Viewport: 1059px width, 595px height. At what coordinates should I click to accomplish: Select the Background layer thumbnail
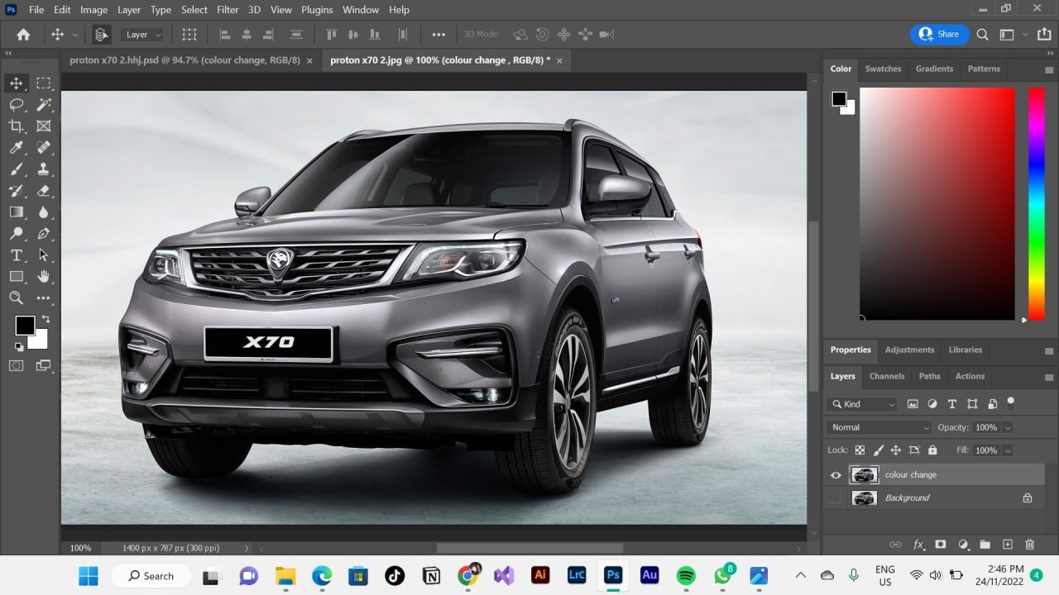[x=864, y=498]
